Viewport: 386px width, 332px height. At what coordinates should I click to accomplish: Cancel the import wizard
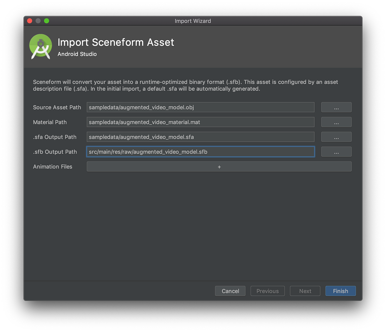pos(230,291)
